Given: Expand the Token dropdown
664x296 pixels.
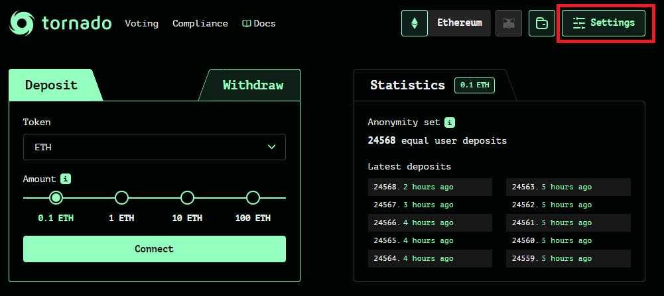Looking at the screenshot, I should 154,147.
